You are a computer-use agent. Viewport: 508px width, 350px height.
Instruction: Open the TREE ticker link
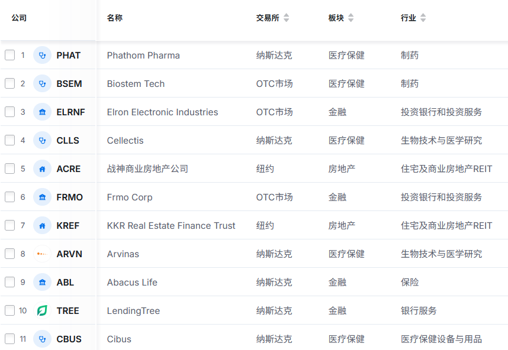point(67,311)
